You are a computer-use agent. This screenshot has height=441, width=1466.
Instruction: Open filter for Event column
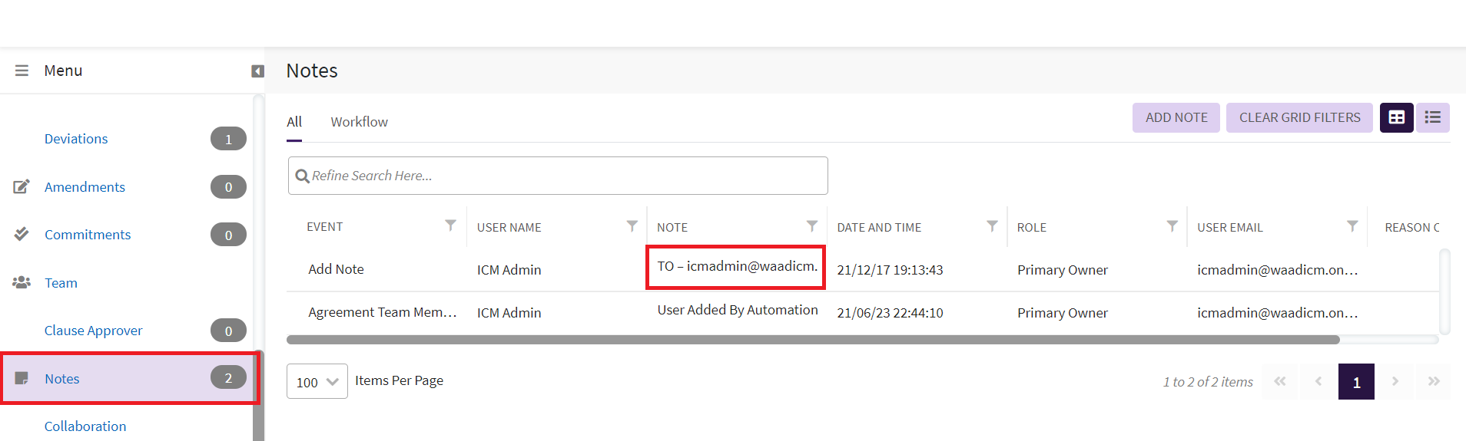click(x=450, y=225)
